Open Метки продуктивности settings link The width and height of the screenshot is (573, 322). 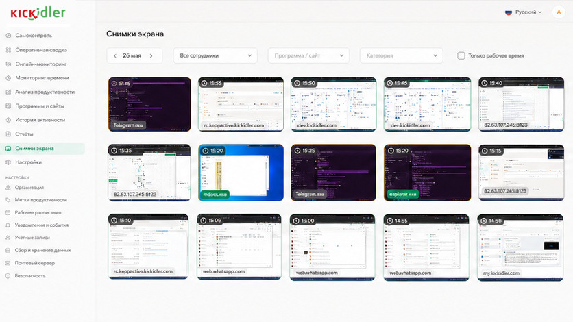pyautogui.click(x=41, y=199)
